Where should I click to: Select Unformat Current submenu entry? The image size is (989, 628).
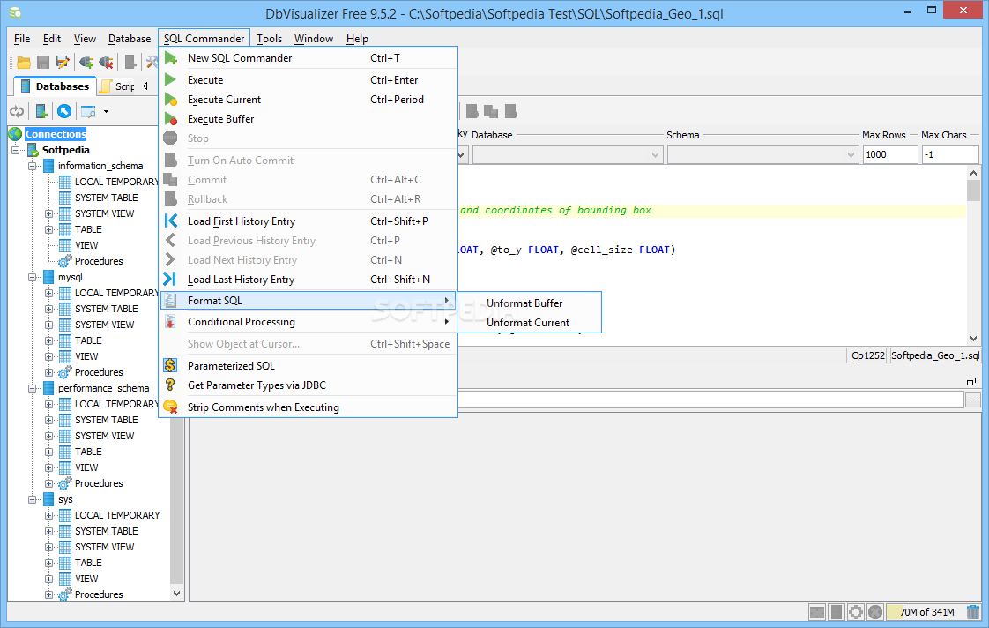tap(529, 323)
